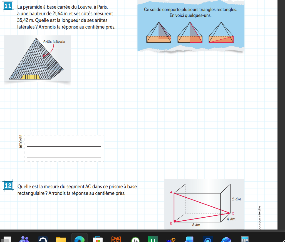Image resolution: width=285 pixels, height=242 pixels.
Task: Launch Microsoft Store from the taskbar
Action: tap(97, 239)
